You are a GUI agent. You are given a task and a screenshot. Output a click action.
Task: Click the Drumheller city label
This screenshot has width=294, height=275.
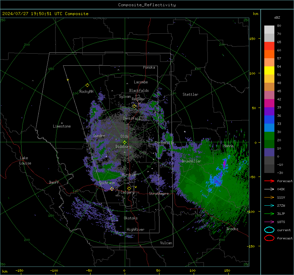click(191, 161)
